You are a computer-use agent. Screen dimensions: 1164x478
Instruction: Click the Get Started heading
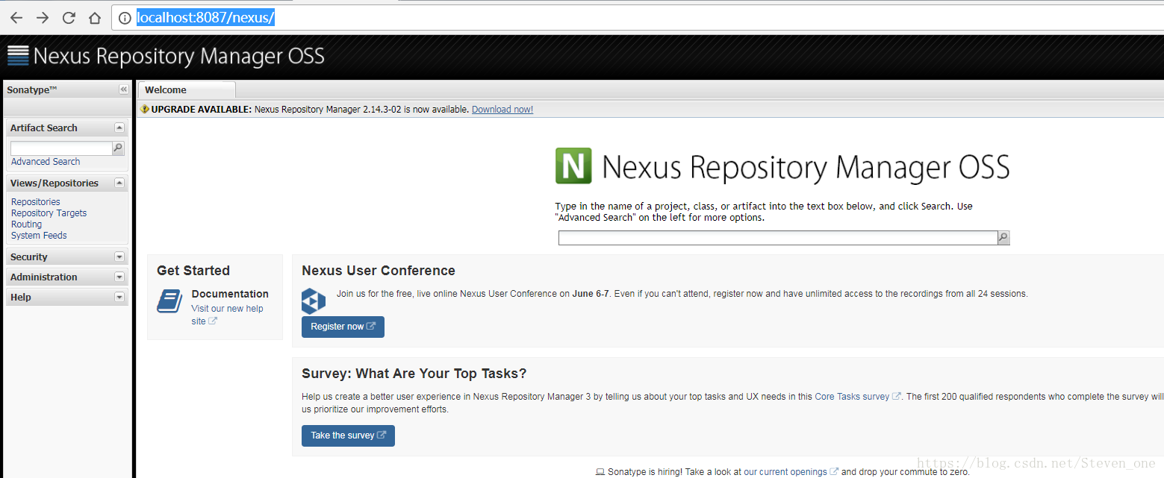[193, 271]
